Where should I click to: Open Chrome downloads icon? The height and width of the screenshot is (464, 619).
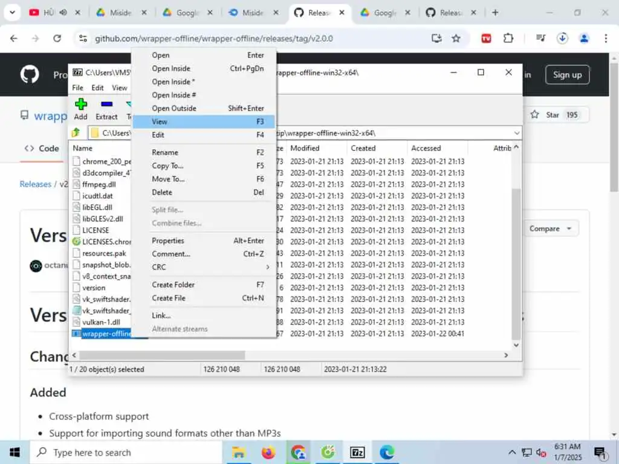tap(562, 38)
